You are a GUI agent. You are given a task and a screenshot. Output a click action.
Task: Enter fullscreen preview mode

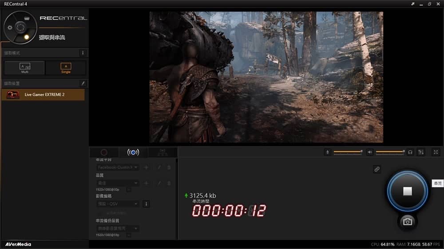point(436,152)
